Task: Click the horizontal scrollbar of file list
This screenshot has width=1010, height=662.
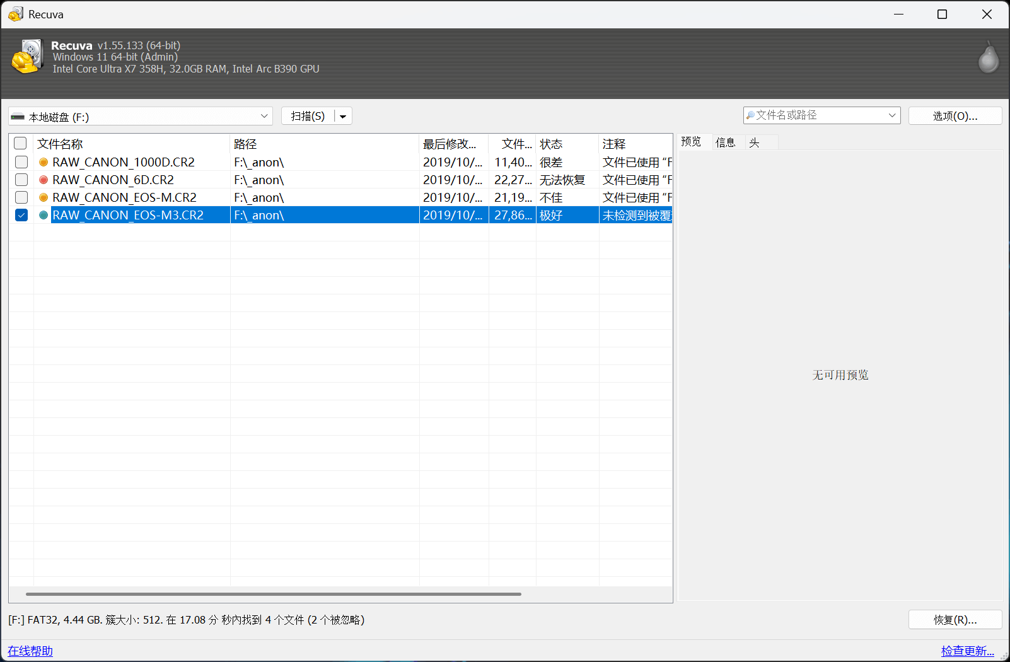Action: coord(274,594)
